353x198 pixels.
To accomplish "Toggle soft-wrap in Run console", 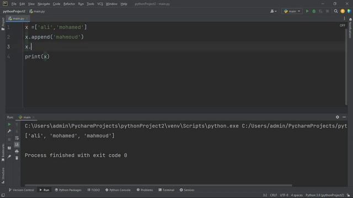I will pyautogui.click(x=17, y=138).
